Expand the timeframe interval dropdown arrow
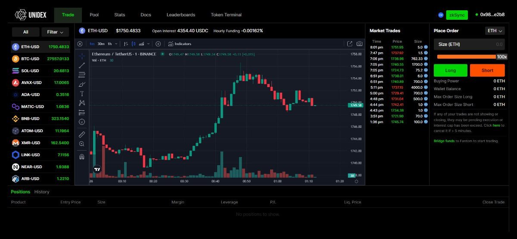Screen dimensions: 517x239 116,44
